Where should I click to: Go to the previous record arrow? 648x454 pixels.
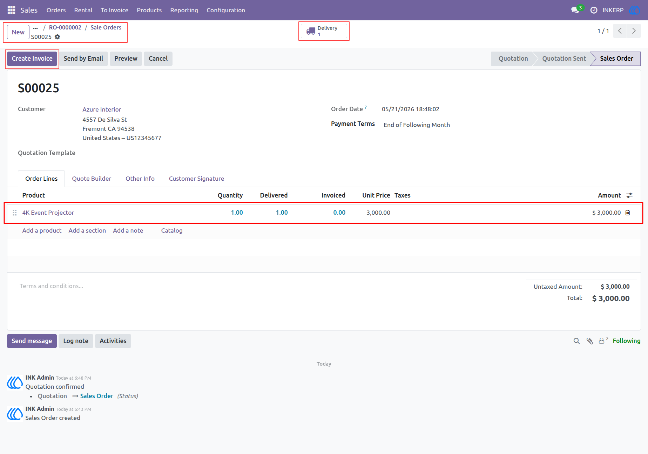(x=620, y=31)
